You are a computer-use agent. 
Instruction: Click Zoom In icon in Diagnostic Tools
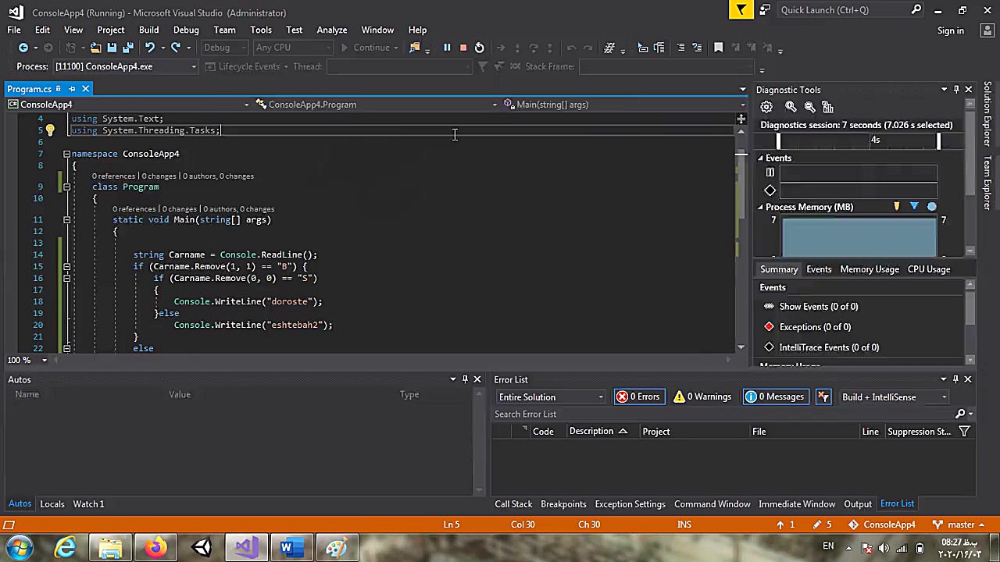[x=791, y=107]
